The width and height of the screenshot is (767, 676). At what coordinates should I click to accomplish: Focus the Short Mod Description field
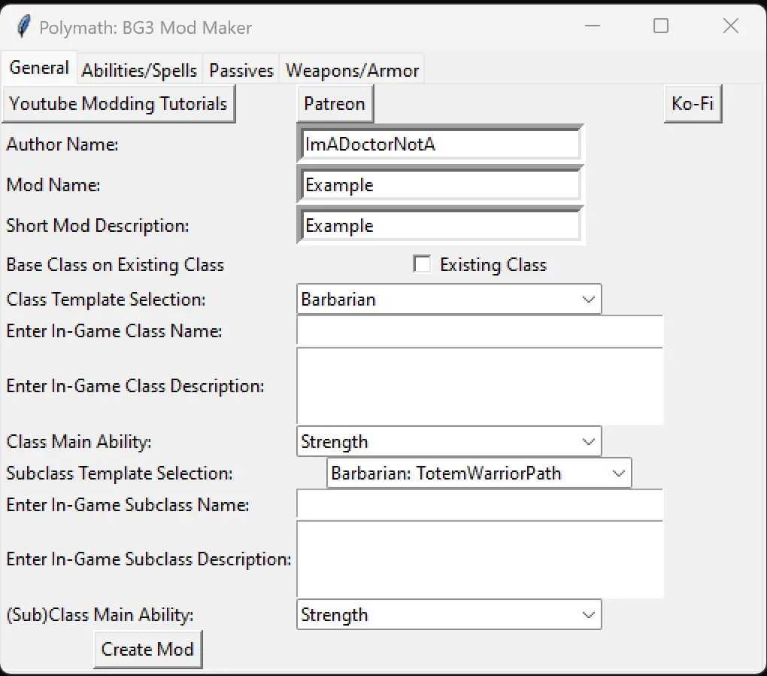[x=440, y=225]
